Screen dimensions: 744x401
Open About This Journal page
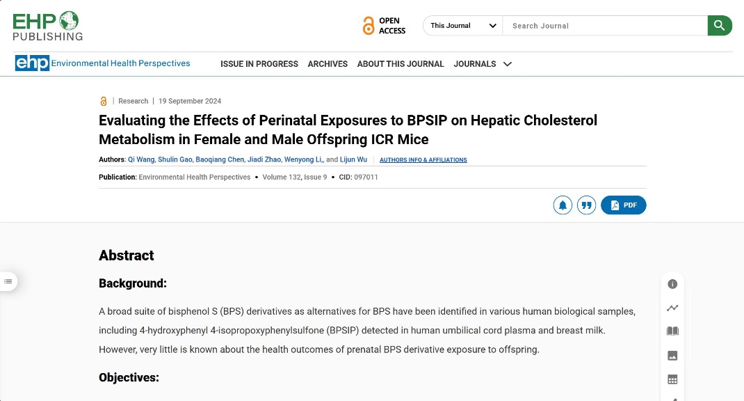401,64
